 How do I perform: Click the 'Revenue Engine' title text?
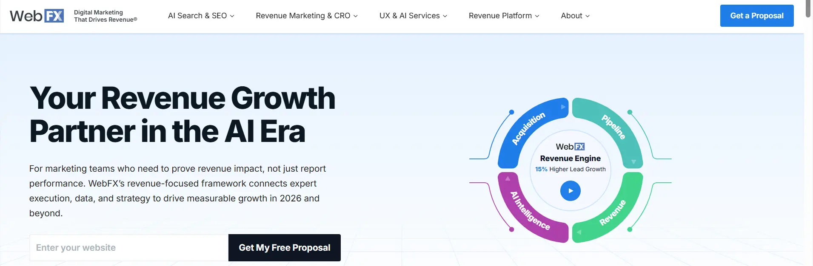tap(570, 158)
